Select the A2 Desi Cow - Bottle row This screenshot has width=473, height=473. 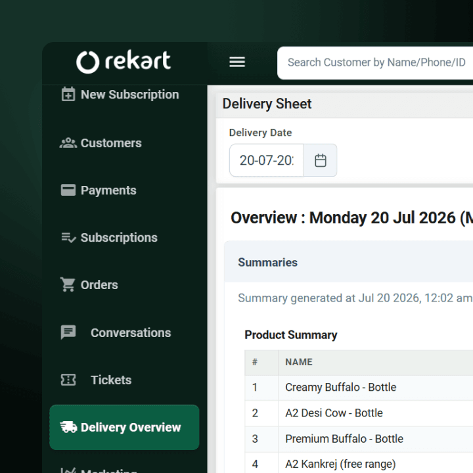point(359,413)
